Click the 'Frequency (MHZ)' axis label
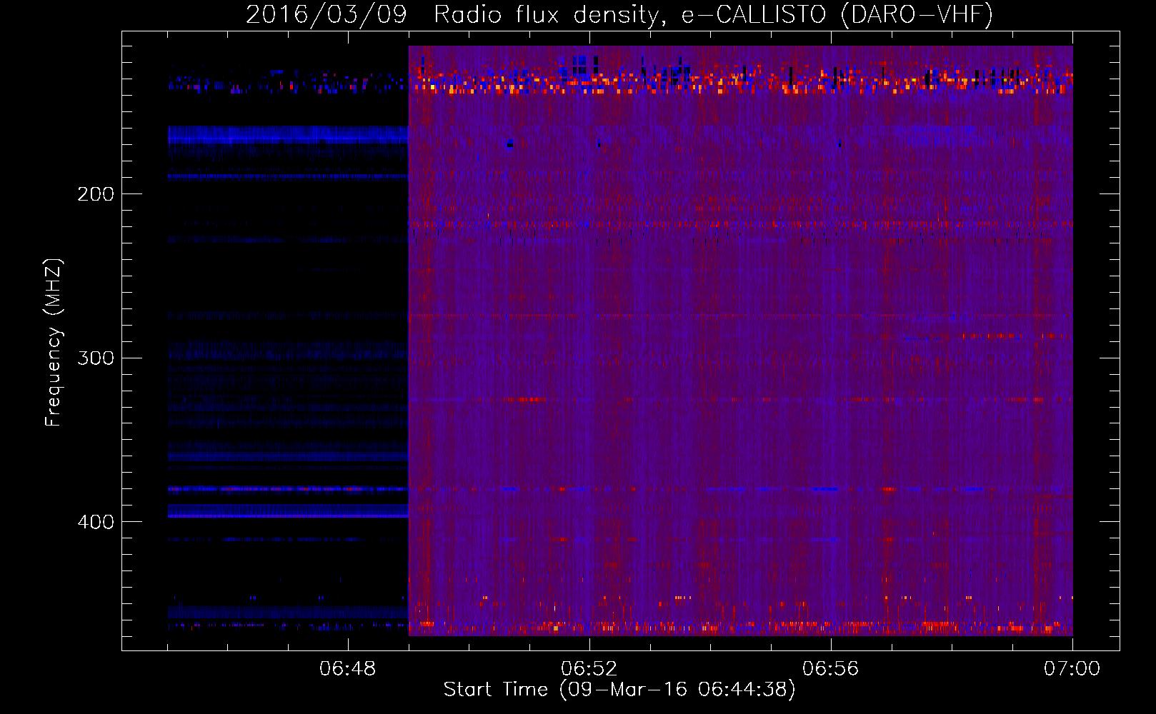The height and width of the screenshot is (714, 1156). click(x=54, y=343)
